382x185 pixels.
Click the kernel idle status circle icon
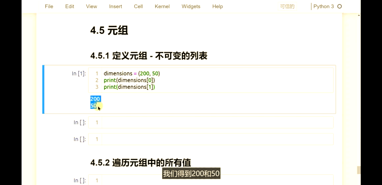[x=339, y=7]
